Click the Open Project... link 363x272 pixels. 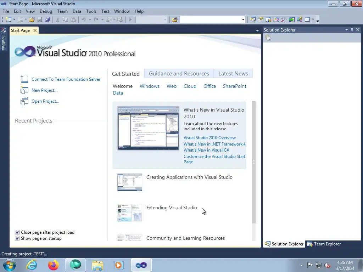point(45,101)
